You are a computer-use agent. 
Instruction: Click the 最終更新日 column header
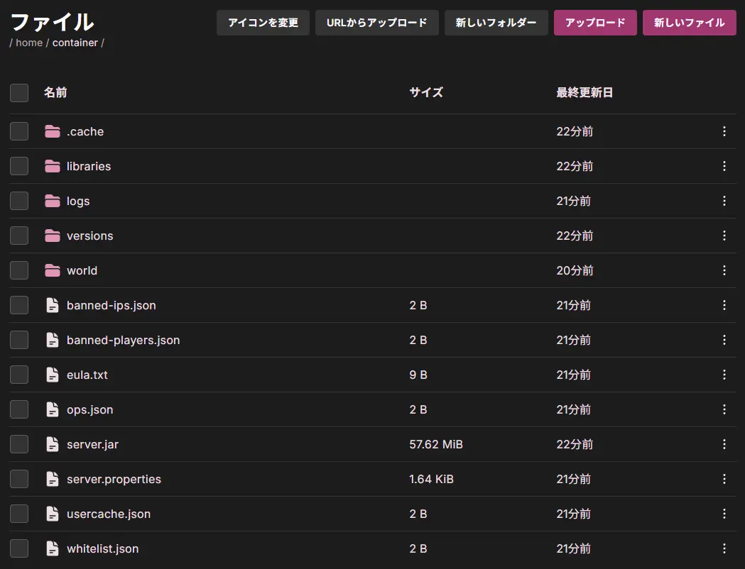point(584,92)
